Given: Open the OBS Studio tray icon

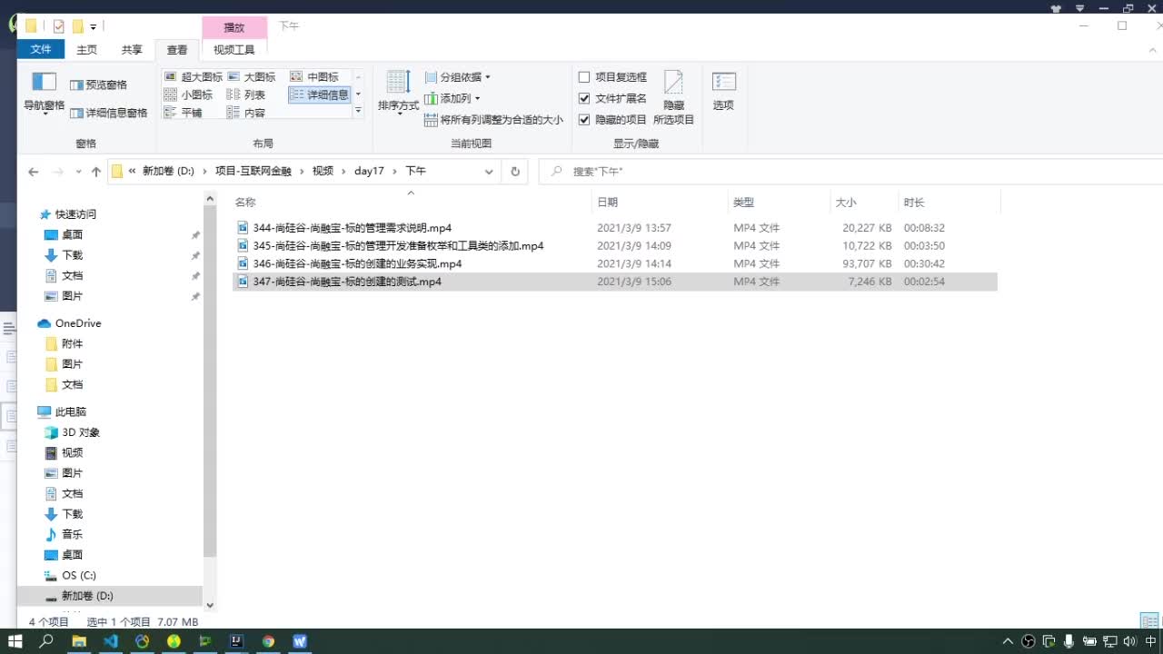Looking at the screenshot, I should click(x=1029, y=641).
